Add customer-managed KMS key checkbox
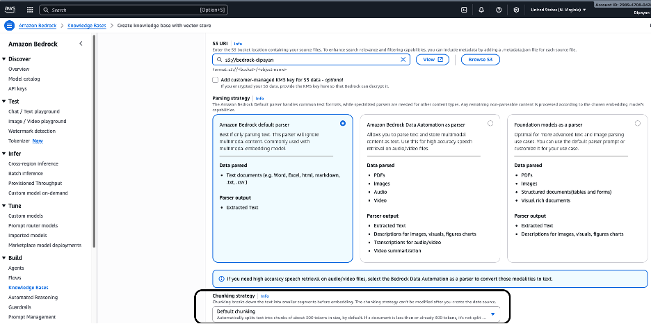Viewport: 651px width, 324px height. click(x=215, y=80)
